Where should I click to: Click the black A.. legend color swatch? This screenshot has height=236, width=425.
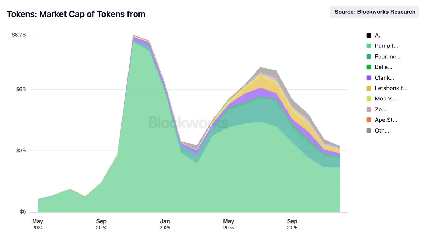coord(369,35)
